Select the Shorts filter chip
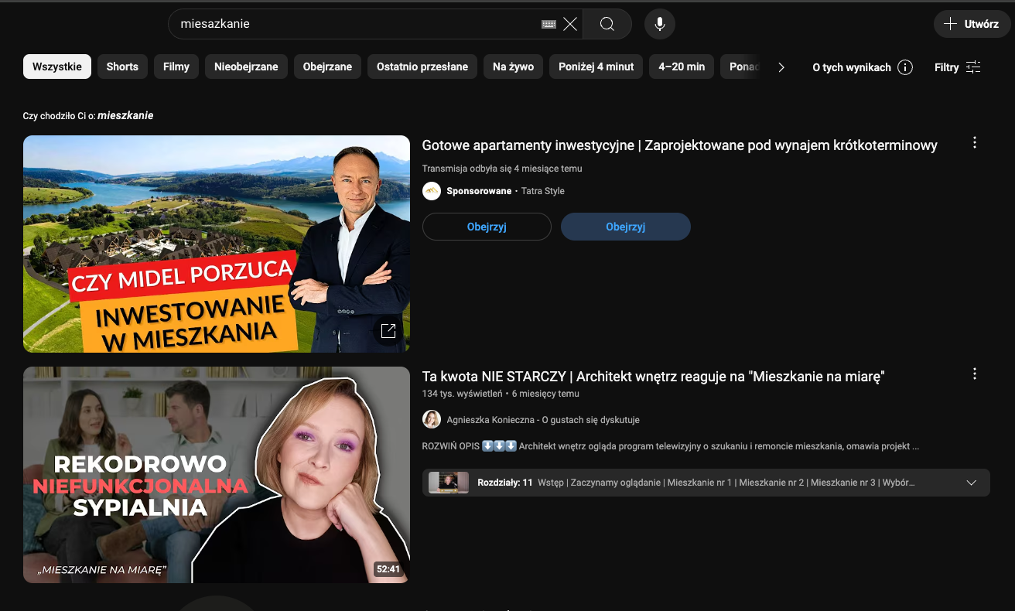This screenshot has height=611, width=1015. (x=121, y=67)
